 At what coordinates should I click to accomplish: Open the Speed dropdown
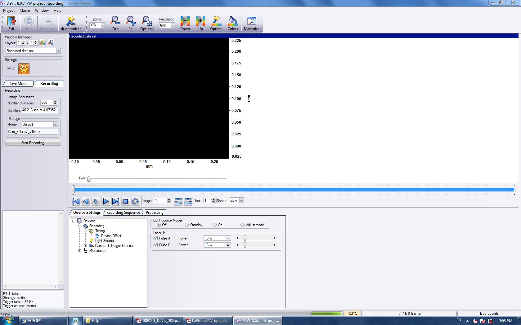[x=241, y=200]
